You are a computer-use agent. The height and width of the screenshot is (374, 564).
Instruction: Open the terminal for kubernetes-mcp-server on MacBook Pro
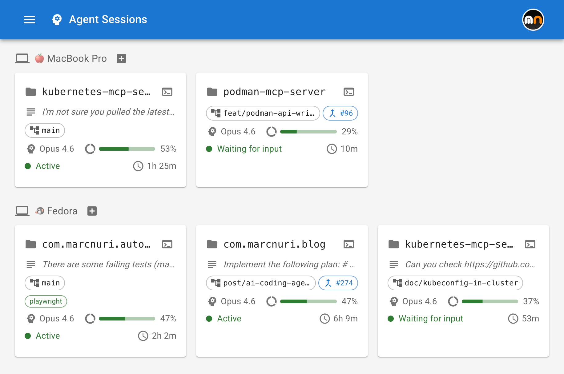[167, 92]
